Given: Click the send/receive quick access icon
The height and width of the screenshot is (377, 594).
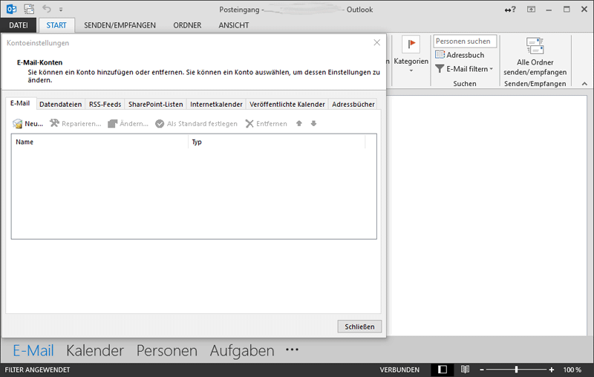Looking at the screenshot, I should click(29, 10).
